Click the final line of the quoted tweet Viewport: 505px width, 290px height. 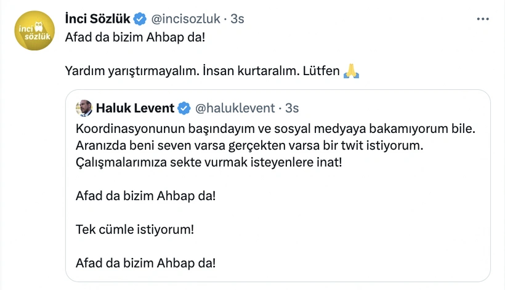pos(145,264)
